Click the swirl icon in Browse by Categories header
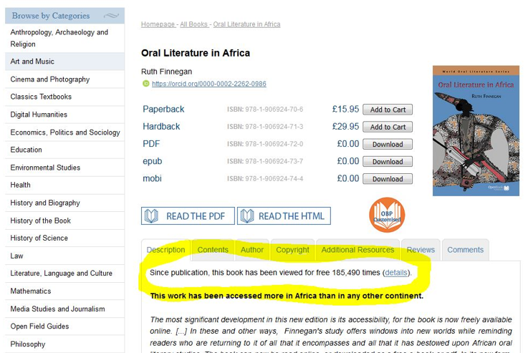This screenshot has width=528, height=353. 111,16
